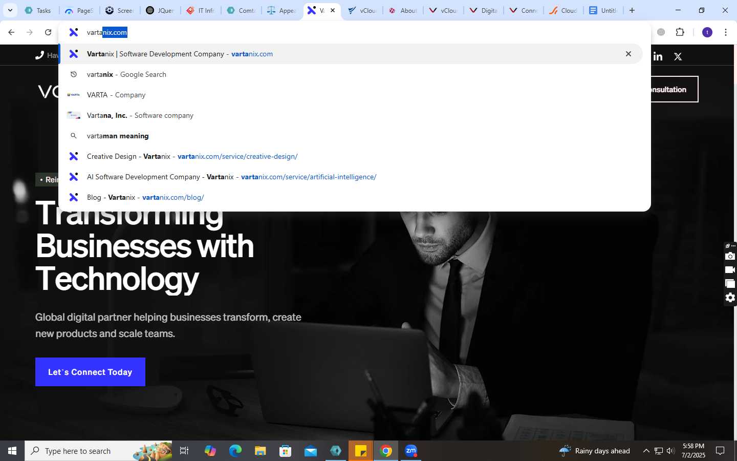Open the Windows Start menu
Viewport: 737px width, 461px height.
(x=12, y=451)
